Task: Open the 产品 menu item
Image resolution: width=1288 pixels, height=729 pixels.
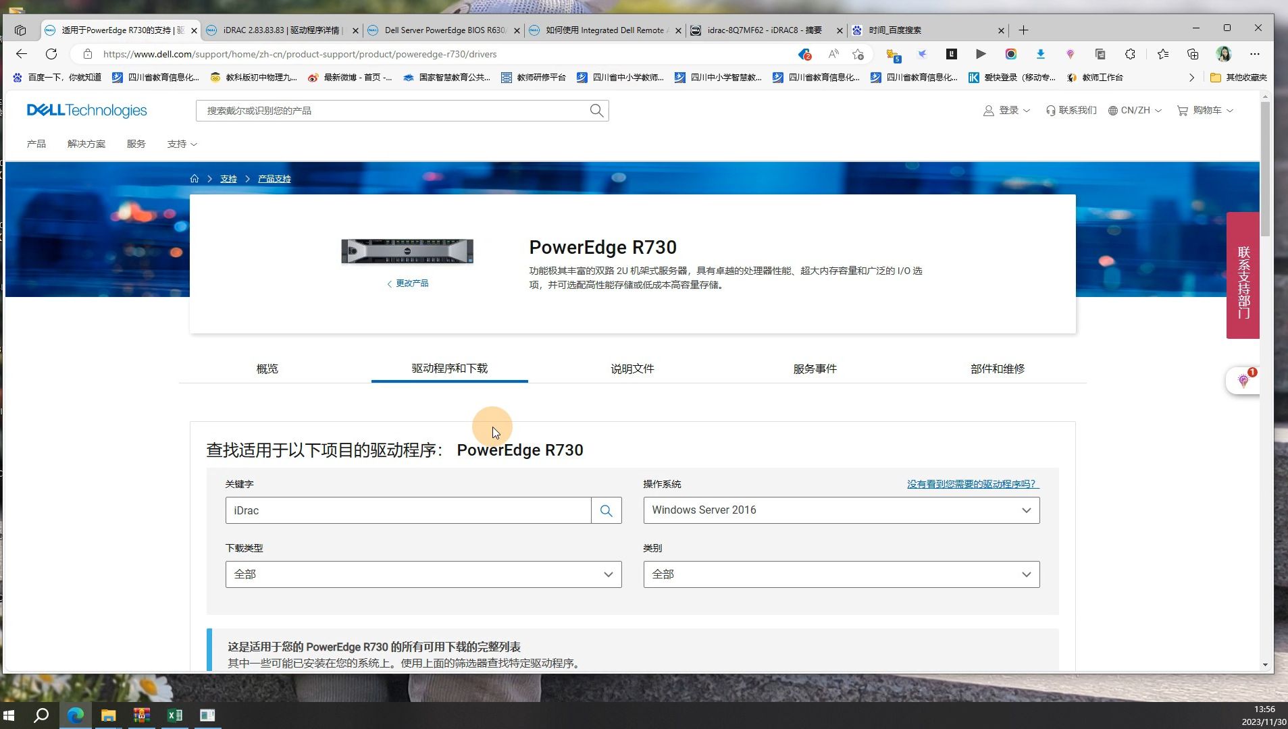Action: pos(36,144)
